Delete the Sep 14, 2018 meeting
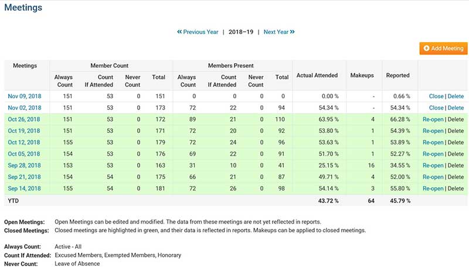469x268 pixels. [456, 188]
